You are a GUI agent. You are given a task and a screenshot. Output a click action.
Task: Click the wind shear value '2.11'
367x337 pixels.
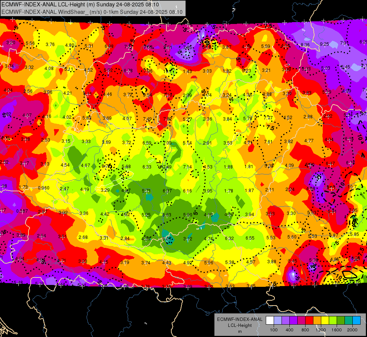[x=270, y=190]
